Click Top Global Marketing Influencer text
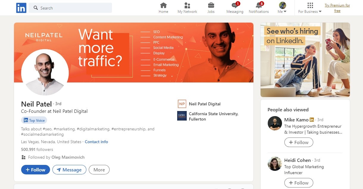 coord(304,170)
